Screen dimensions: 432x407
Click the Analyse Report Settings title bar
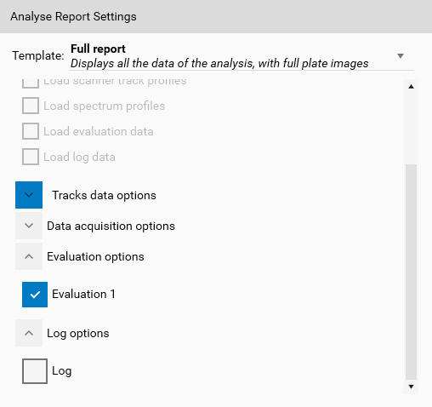point(216,16)
